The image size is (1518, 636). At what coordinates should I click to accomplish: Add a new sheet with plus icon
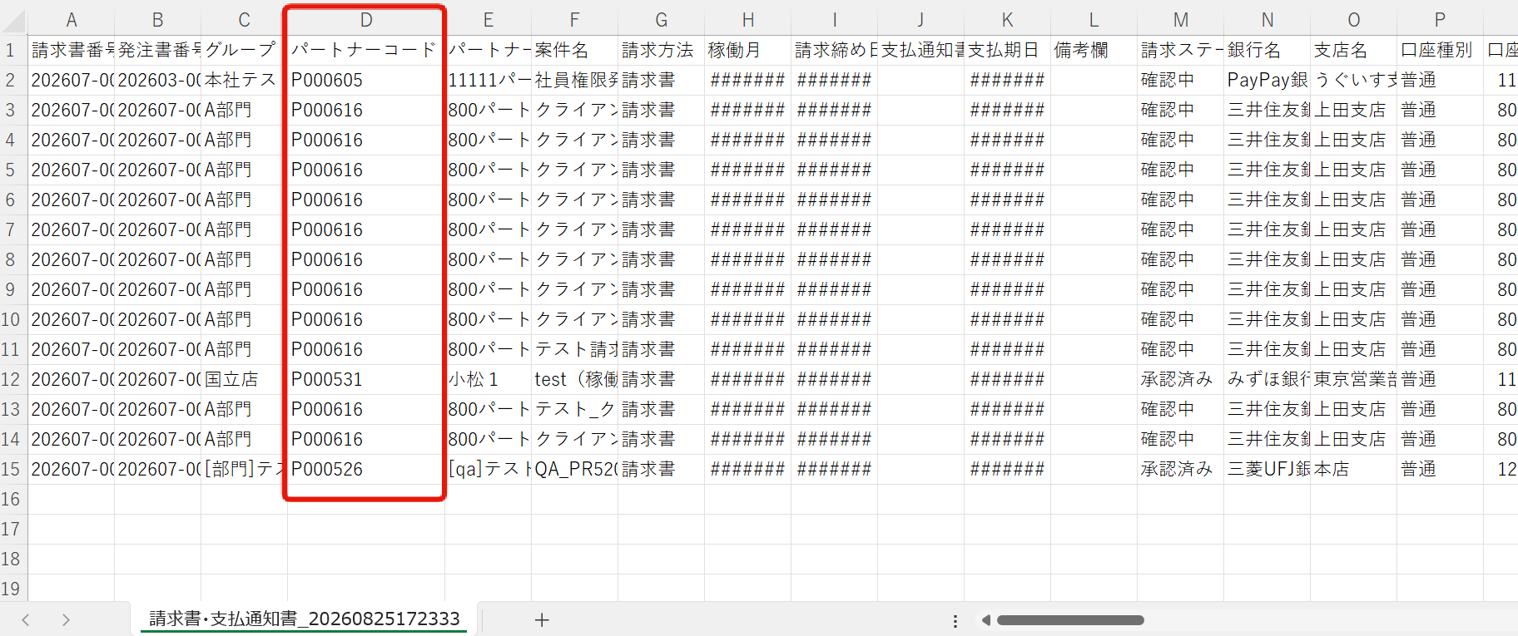(x=542, y=619)
